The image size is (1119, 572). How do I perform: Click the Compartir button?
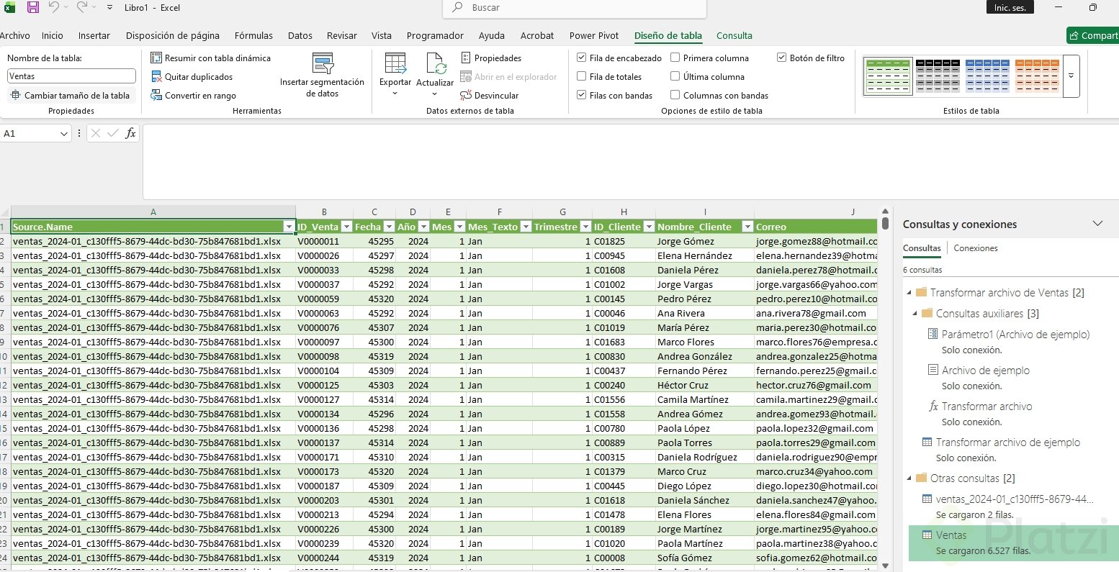1093,35
